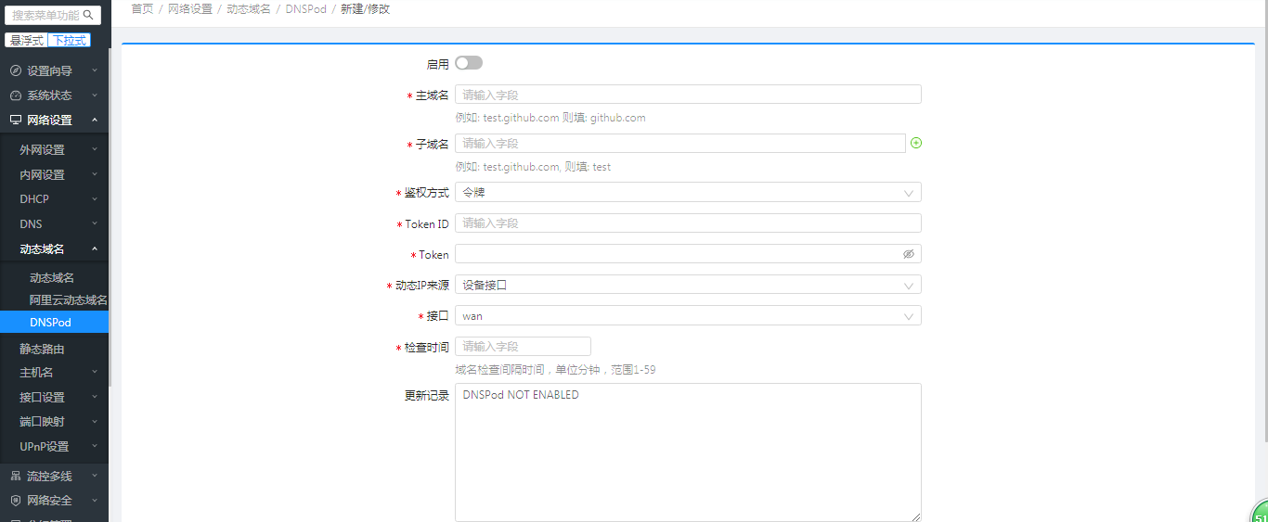Open the Aliyun dynamic domain menu item
The height and width of the screenshot is (522, 1268).
coord(68,300)
